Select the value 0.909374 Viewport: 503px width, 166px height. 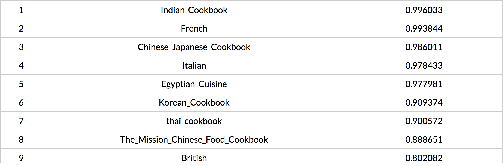(424, 103)
